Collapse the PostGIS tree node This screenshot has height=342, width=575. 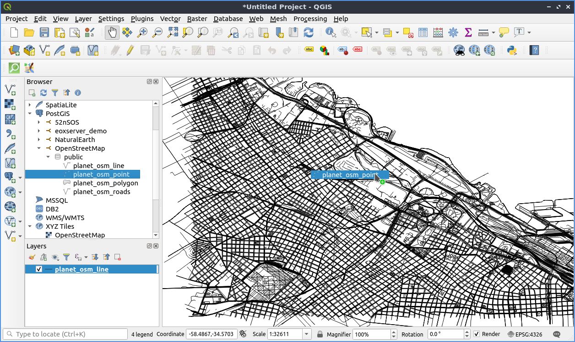pos(30,114)
